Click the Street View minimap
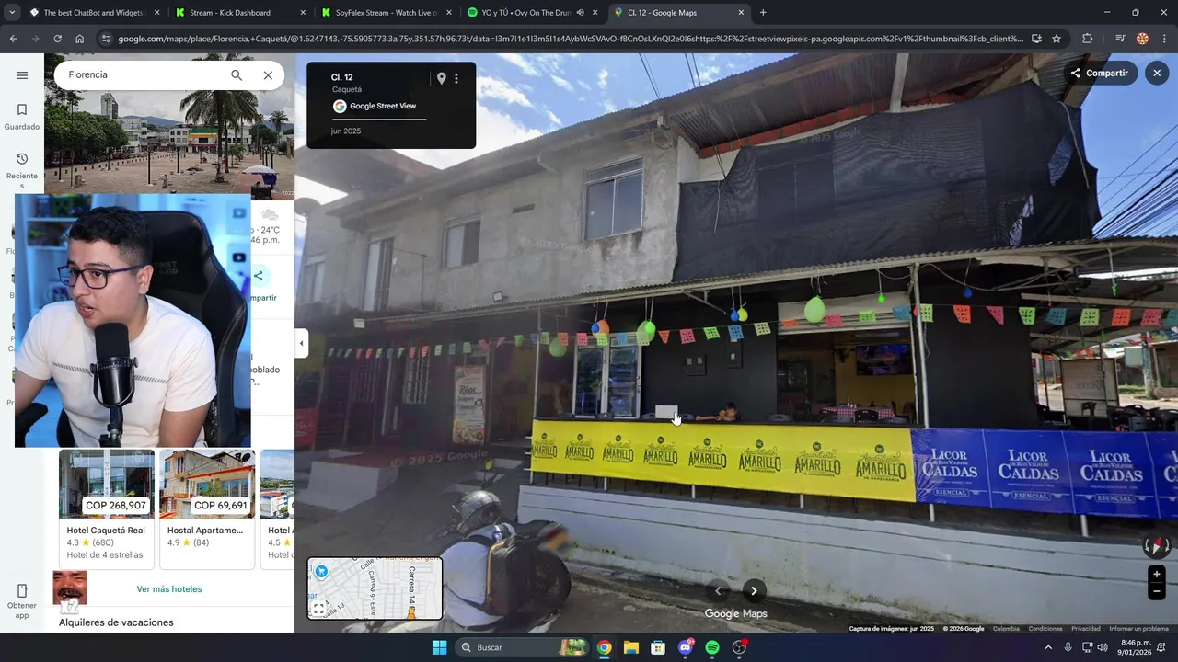This screenshot has height=662, width=1178. click(x=375, y=588)
